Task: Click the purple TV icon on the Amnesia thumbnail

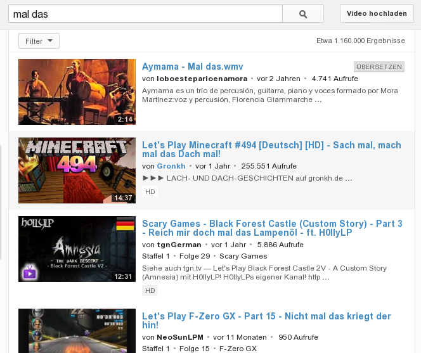Action: pyautogui.click(x=29, y=272)
